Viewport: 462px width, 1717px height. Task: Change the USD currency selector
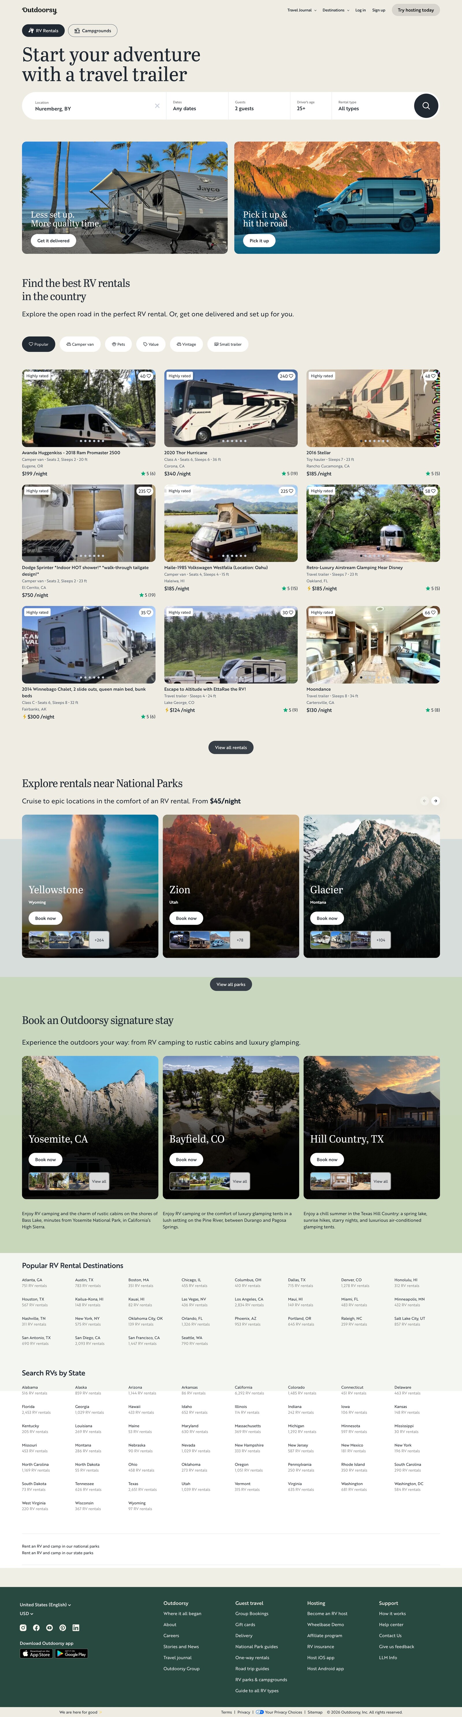coord(27,1614)
